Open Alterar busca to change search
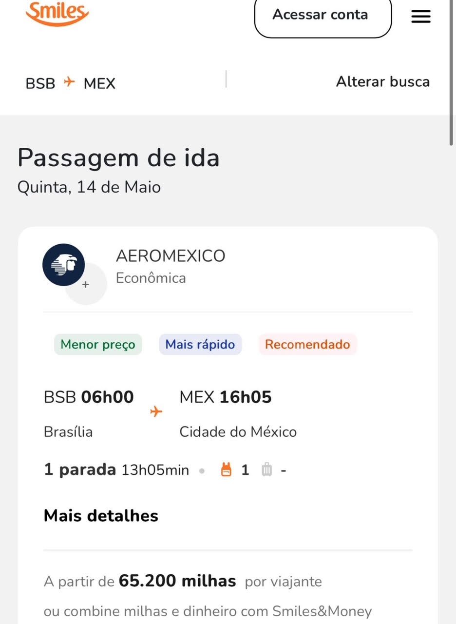Screen dimensions: 456x624 point(382,81)
